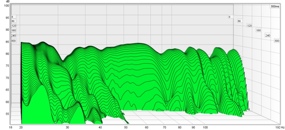Click the dB unit label on vertical axis
This screenshot has width=285, height=130.
click(x=7, y=2)
